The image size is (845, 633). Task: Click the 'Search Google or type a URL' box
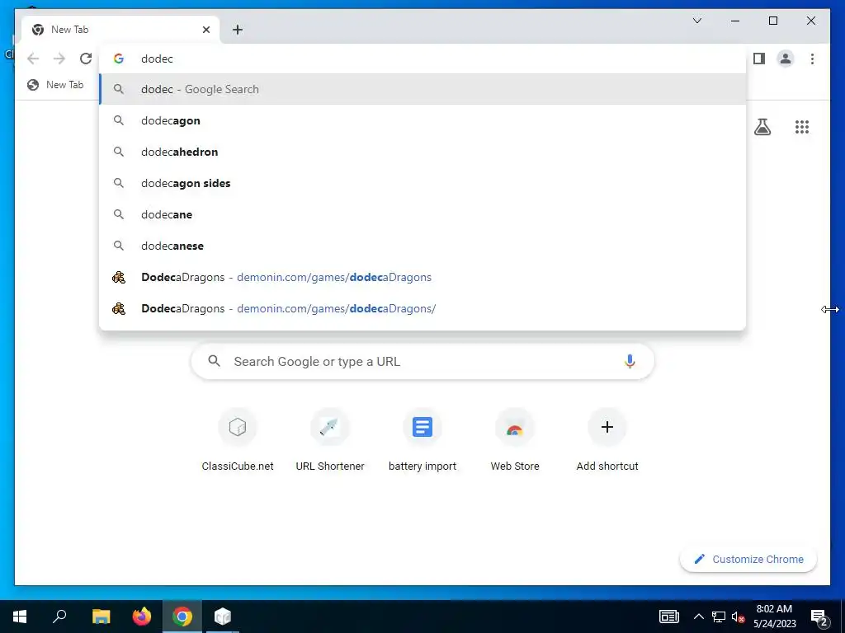point(422,361)
